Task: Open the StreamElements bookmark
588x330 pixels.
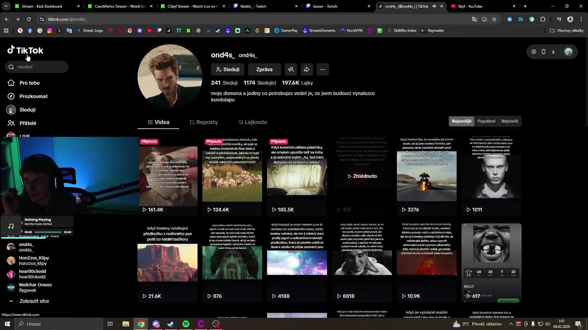Action: (x=318, y=31)
